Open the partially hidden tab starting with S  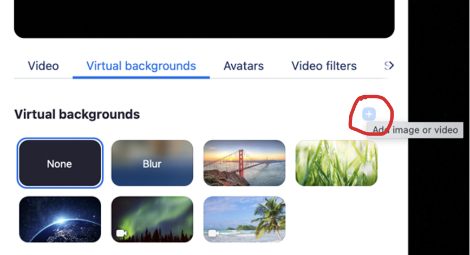388,66
